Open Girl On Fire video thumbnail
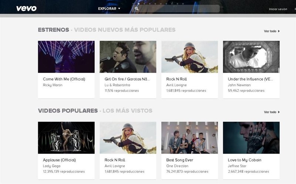The image size is (296, 184). pyautogui.click(x=128, y=57)
